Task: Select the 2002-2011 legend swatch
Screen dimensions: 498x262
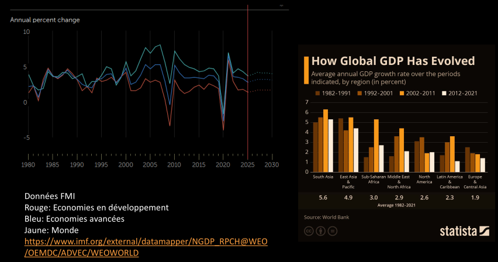Action: click(402, 93)
